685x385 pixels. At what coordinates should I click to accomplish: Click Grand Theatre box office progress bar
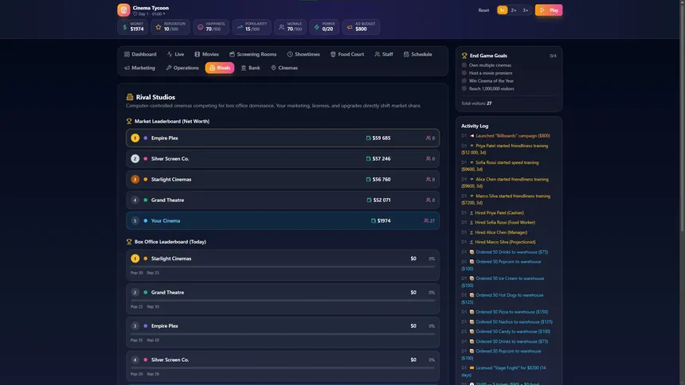tap(283, 301)
